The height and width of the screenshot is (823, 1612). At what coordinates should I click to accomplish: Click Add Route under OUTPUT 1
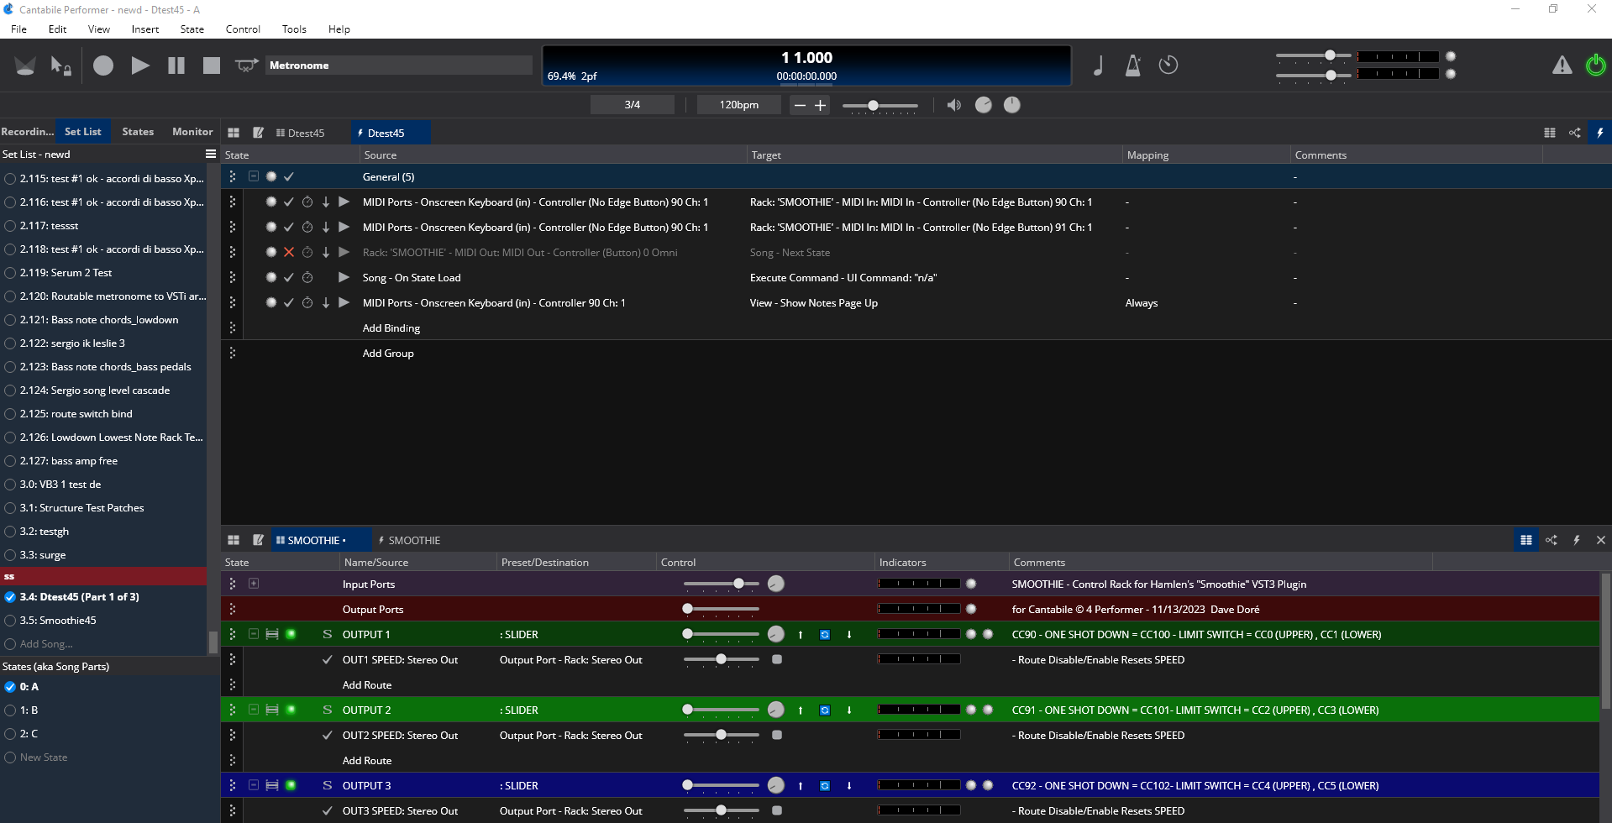(x=367, y=685)
